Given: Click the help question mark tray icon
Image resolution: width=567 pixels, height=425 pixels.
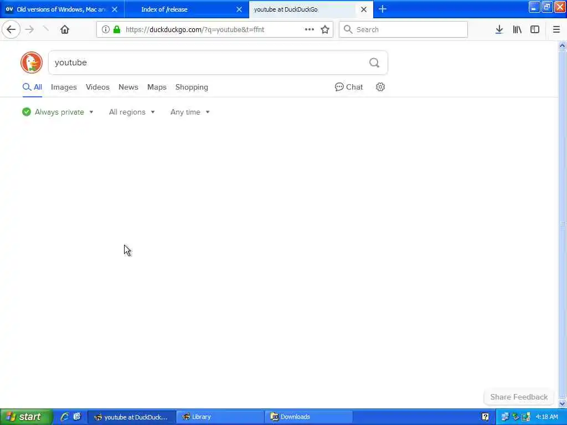Looking at the screenshot, I should click(x=485, y=417).
